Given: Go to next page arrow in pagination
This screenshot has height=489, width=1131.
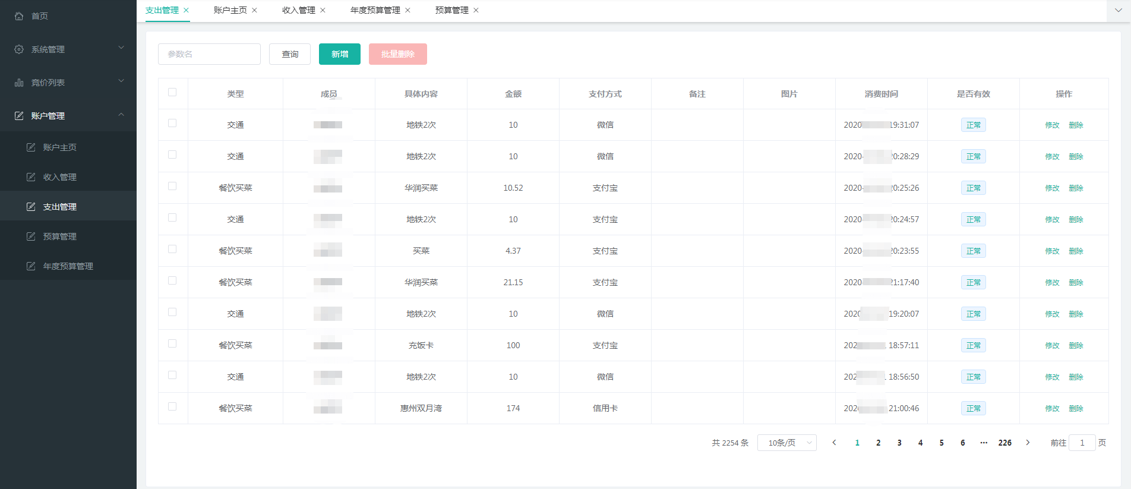Looking at the screenshot, I should point(1028,443).
